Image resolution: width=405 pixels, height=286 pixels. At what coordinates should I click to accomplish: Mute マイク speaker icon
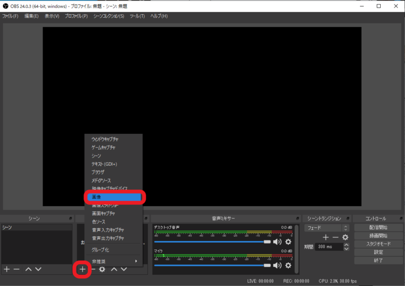pyautogui.click(x=277, y=265)
